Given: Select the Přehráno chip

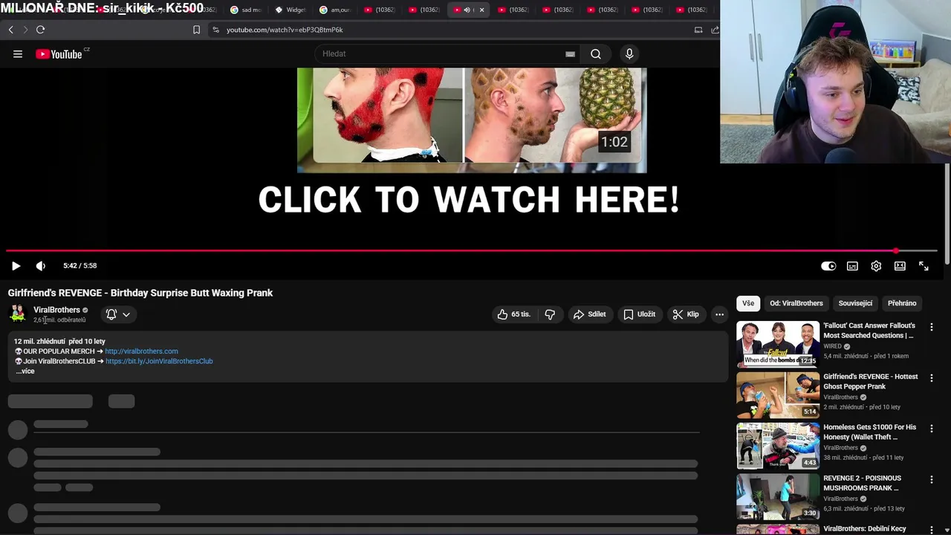Looking at the screenshot, I should [902, 303].
